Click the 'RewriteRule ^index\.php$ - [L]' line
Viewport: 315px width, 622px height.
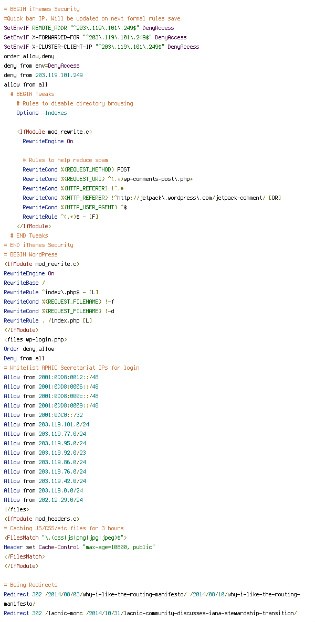click(51, 292)
